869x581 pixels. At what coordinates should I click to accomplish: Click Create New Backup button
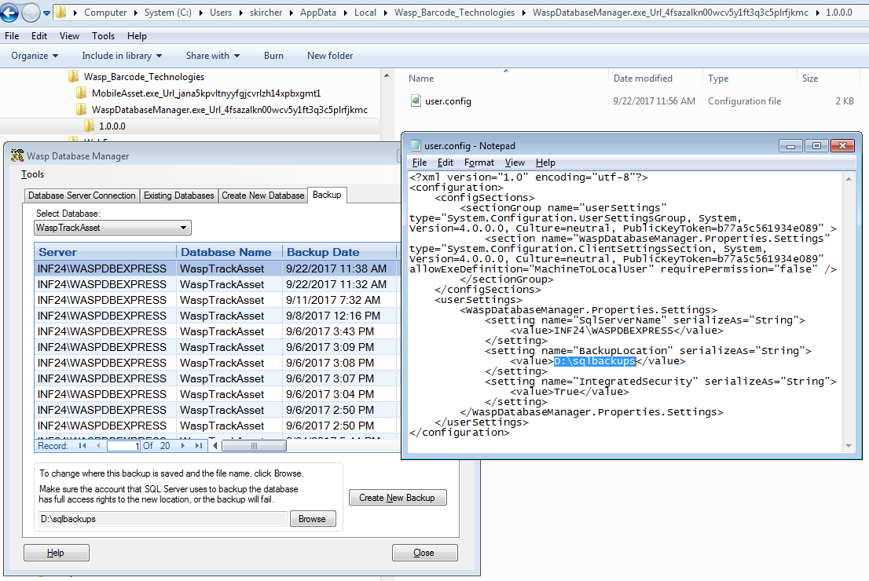398,497
